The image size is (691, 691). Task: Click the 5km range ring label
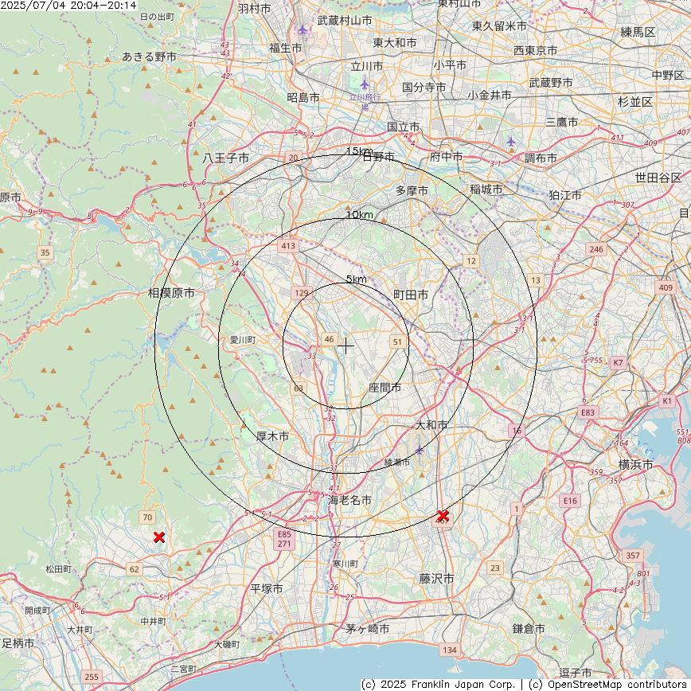[356, 279]
